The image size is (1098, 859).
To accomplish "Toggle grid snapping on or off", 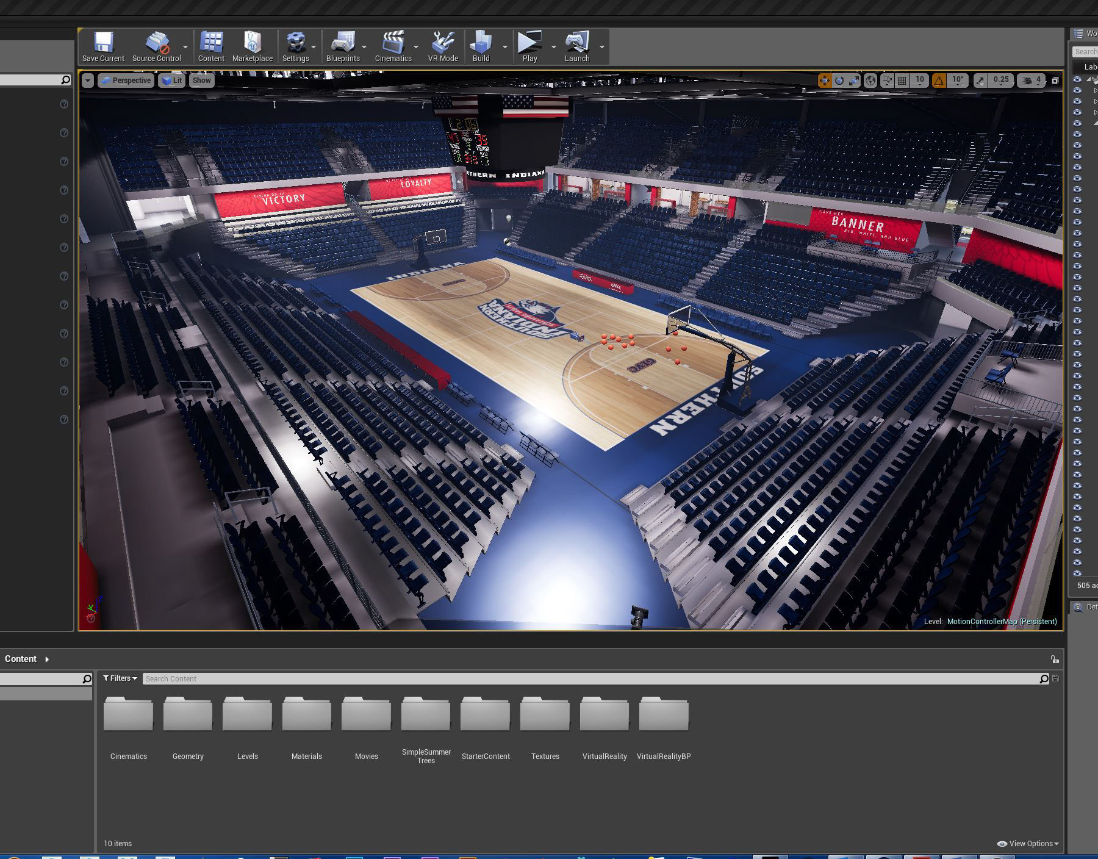I will (902, 81).
